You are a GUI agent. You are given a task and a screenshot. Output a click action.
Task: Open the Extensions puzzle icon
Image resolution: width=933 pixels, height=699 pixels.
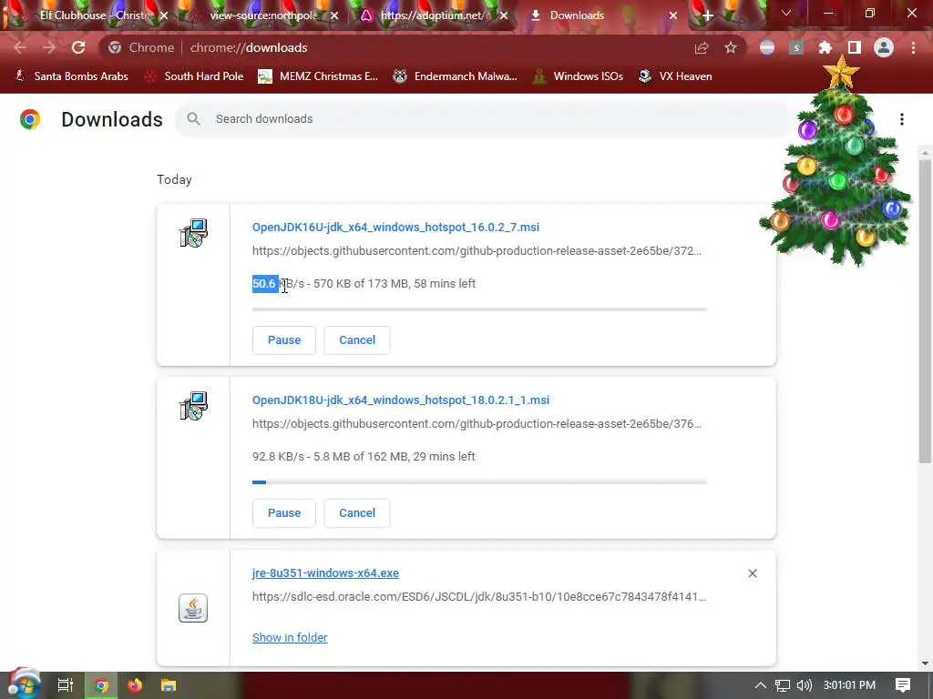pyautogui.click(x=825, y=48)
